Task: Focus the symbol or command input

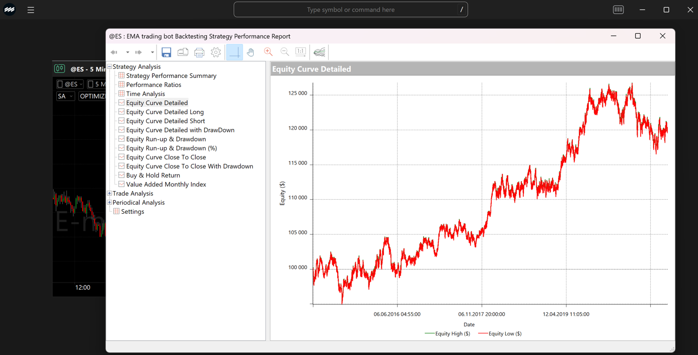Action: pyautogui.click(x=351, y=10)
